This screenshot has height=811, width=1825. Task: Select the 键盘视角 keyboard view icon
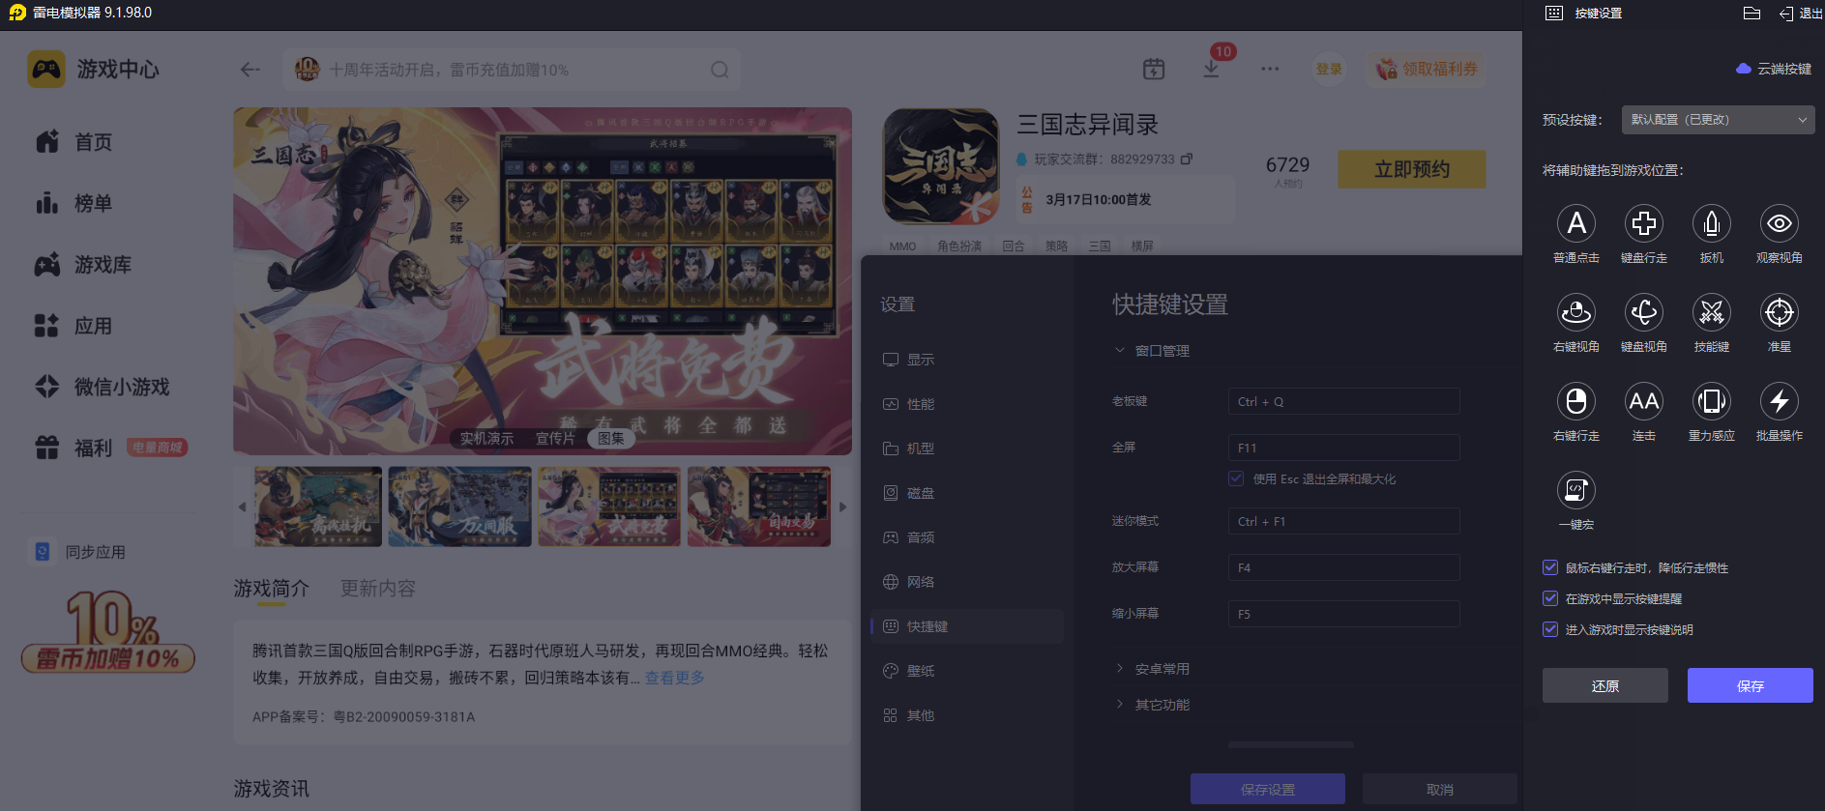[1644, 312]
